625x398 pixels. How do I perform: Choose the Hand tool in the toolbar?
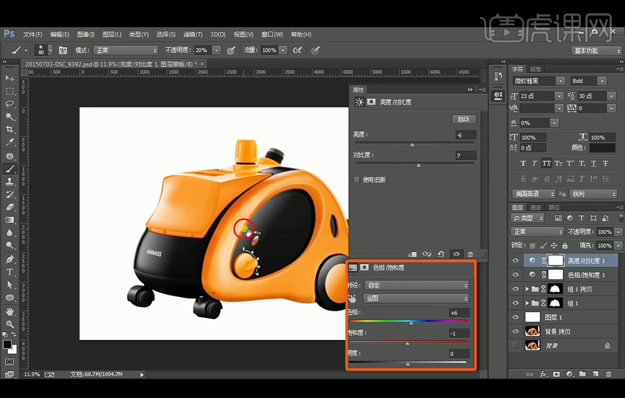tap(10, 311)
